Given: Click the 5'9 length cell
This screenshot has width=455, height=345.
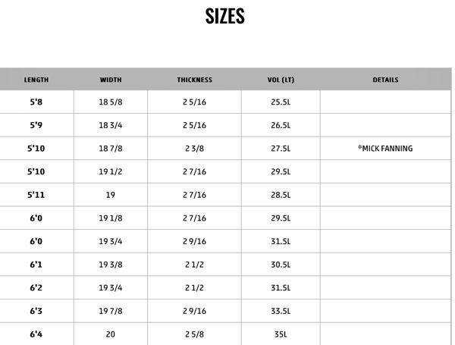Looking at the screenshot, I should tap(36, 125).
